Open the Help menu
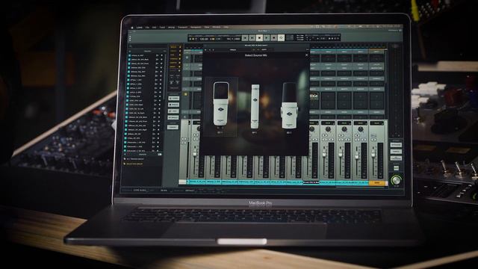This screenshot has width=478, height=269. point(226,27)
